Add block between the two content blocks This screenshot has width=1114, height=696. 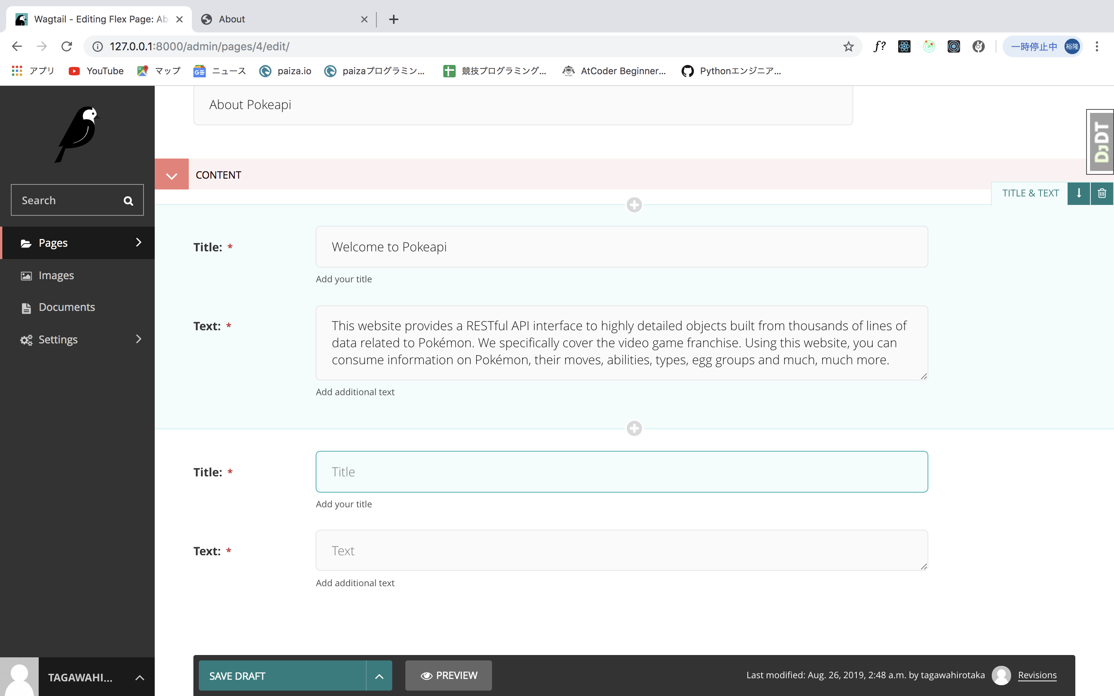coord(634,428)
